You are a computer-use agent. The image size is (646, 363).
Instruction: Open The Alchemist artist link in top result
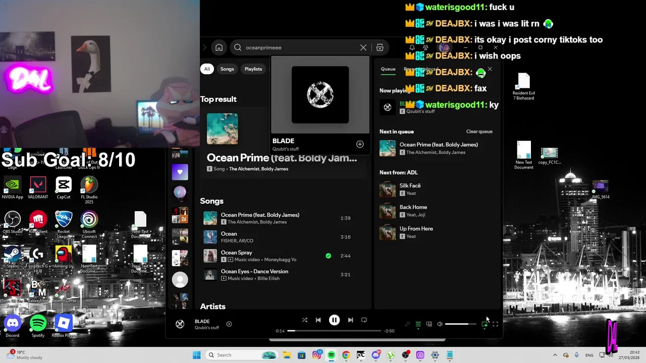(244, 169)
